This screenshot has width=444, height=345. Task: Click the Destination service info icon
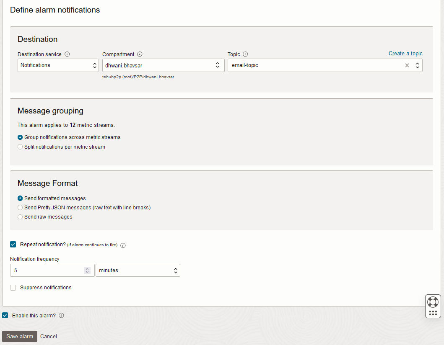[68, 54]
